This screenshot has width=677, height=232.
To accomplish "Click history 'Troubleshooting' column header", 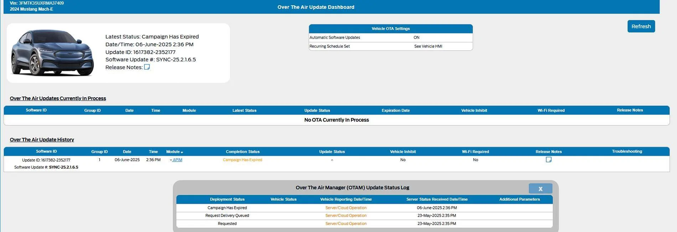I will click(627, 151).
